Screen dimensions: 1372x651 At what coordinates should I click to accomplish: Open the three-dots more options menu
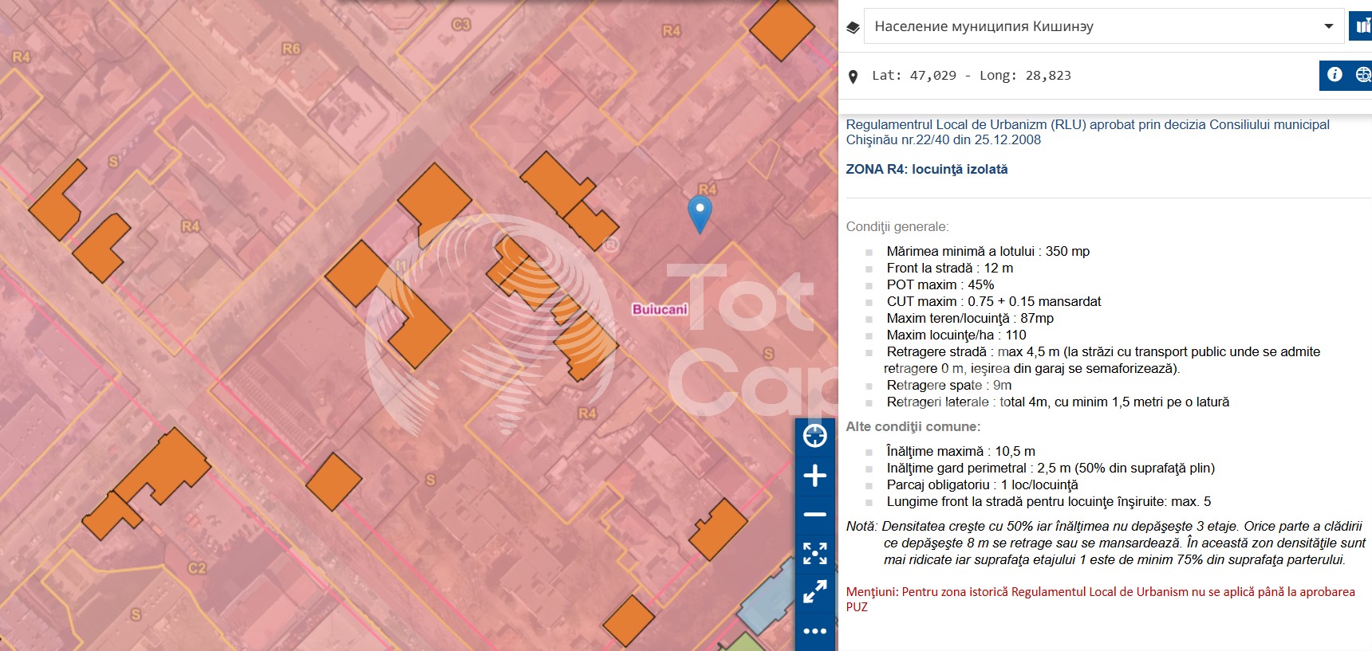[814, 631]
